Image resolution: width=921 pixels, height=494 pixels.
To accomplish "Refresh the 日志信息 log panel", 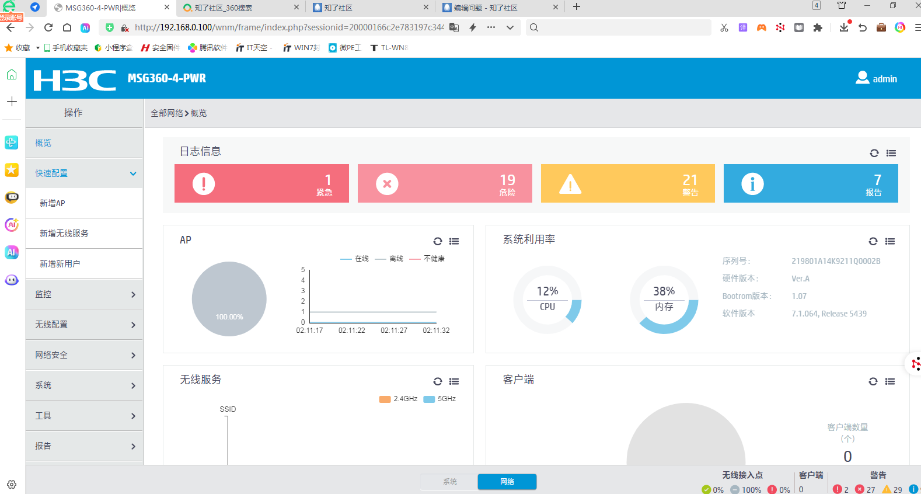I will click(874, 153).
